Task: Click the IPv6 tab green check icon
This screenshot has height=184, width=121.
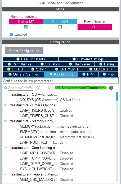Action: pos(104,74)
